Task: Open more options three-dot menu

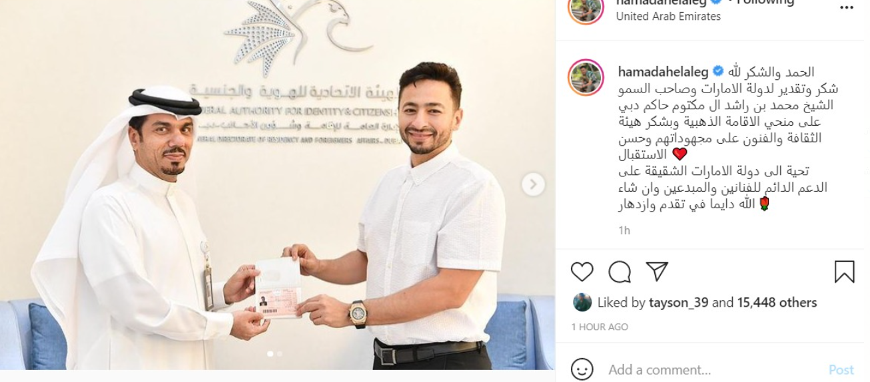Action: click(x=846, y=7)
